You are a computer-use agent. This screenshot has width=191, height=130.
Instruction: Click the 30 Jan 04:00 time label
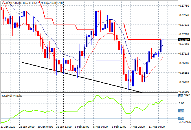(x=45, y=127)
